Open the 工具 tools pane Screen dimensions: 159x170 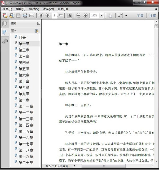pos(140,16)
